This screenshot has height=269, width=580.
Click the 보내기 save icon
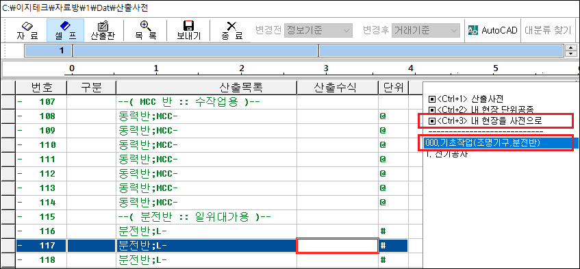pos(189,30)
